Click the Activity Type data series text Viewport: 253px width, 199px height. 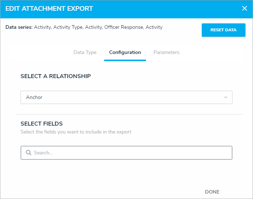click(x=67, y=27)
